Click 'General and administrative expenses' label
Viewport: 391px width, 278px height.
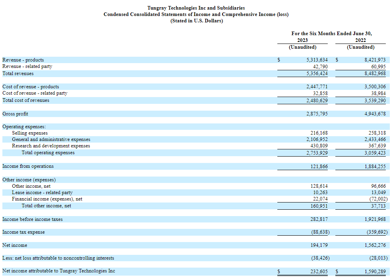(x=51, y=139)
